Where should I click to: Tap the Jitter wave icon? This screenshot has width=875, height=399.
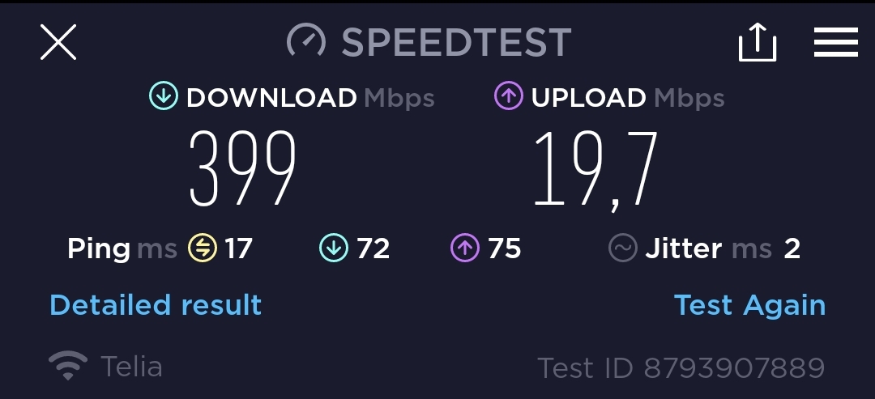point(623,248)
